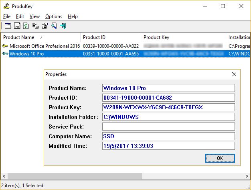The width and height of the screenshot is (251, 190).
Task: Open the File menu
Action: 7,16
